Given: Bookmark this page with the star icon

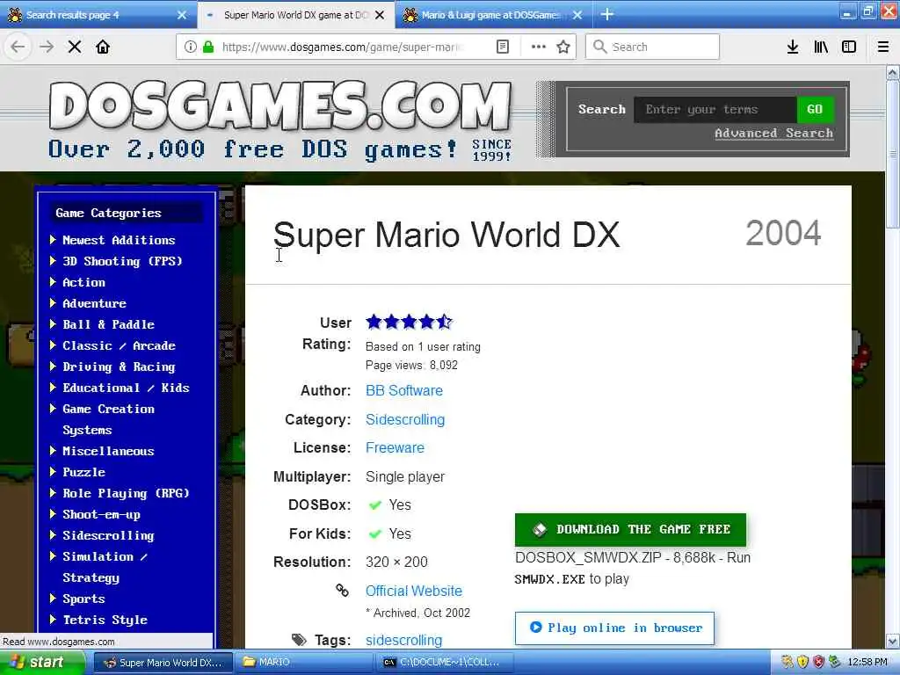Looking at the screenshot, I should pyautogui.click(x=563, y=47).
